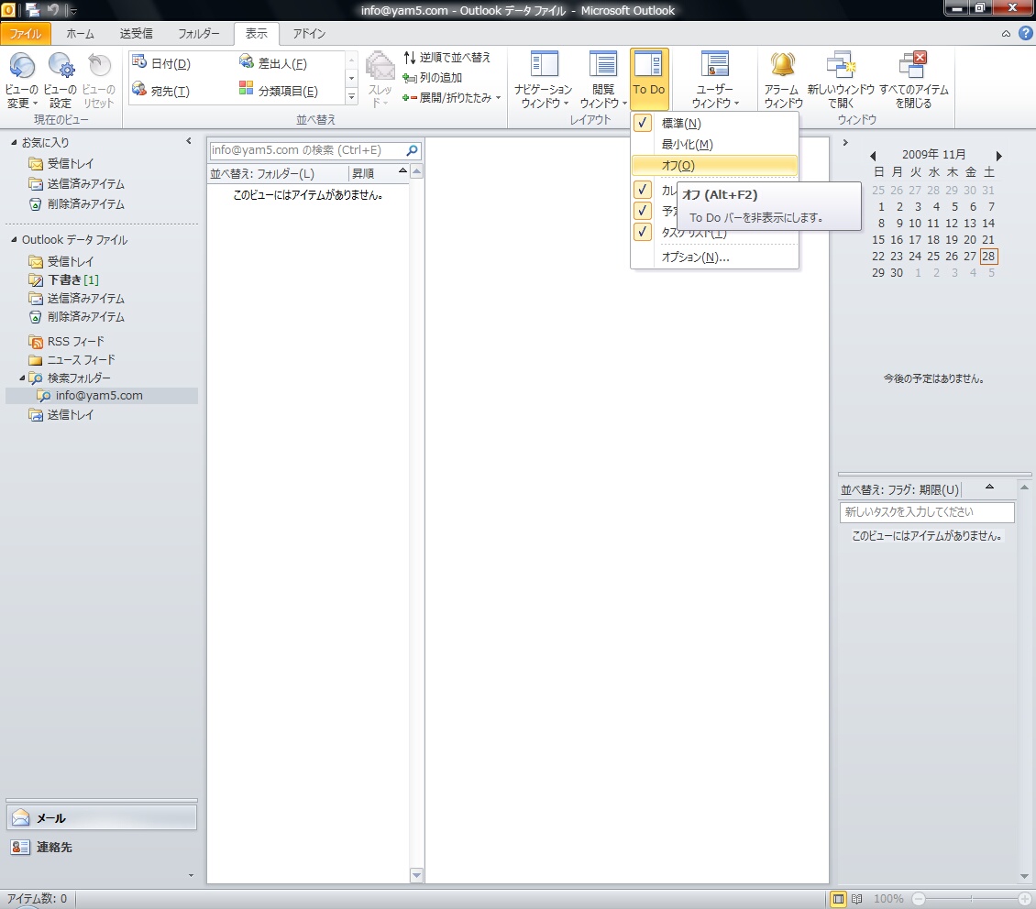Expand 展開/折りたたみ dropdown
This screenshot has width=1036, height=909.
coord(451,98)
